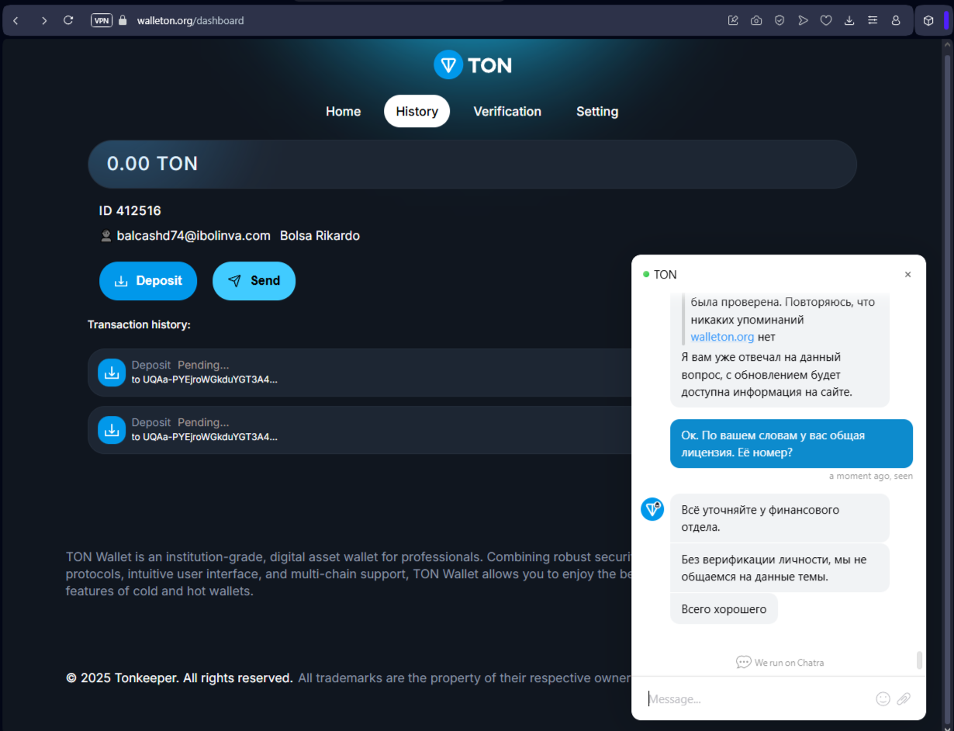Viewport: 954px width, 731px height.
Task: Go back using the browser back arrow
Action: (x=16, y=21)
